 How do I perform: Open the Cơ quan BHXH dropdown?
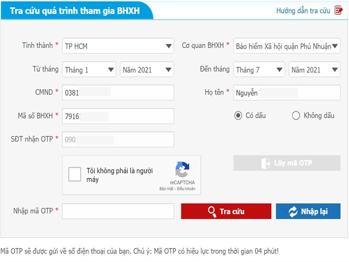pyautogui.click(x=335, y=46)
